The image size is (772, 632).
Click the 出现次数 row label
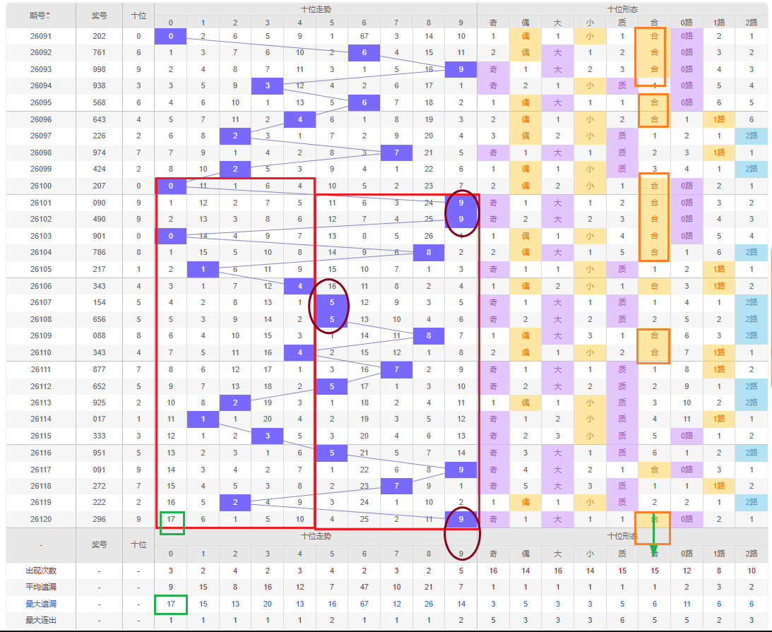pos(41,571)
